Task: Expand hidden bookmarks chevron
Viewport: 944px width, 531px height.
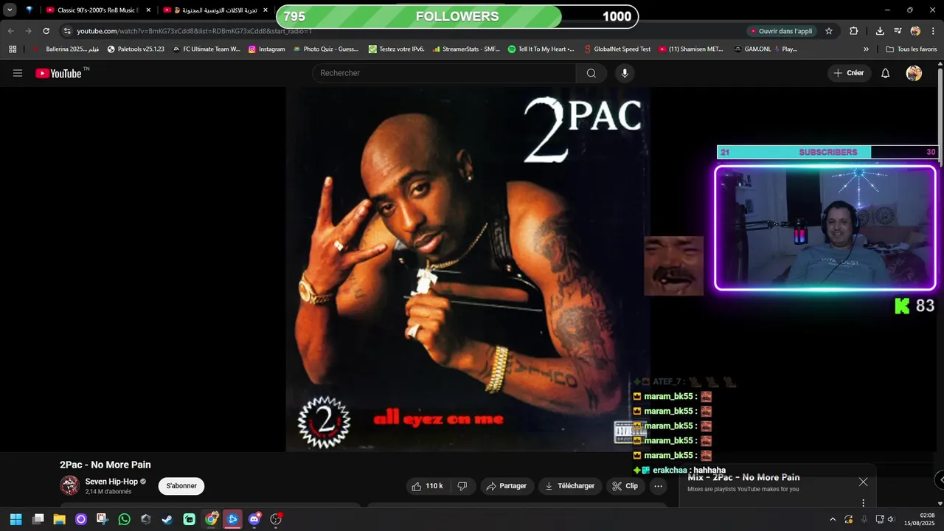Action: click(866, 49)
